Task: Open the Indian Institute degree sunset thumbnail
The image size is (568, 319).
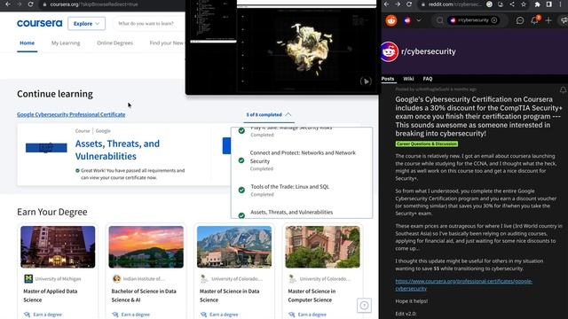Action: point(146,247)
